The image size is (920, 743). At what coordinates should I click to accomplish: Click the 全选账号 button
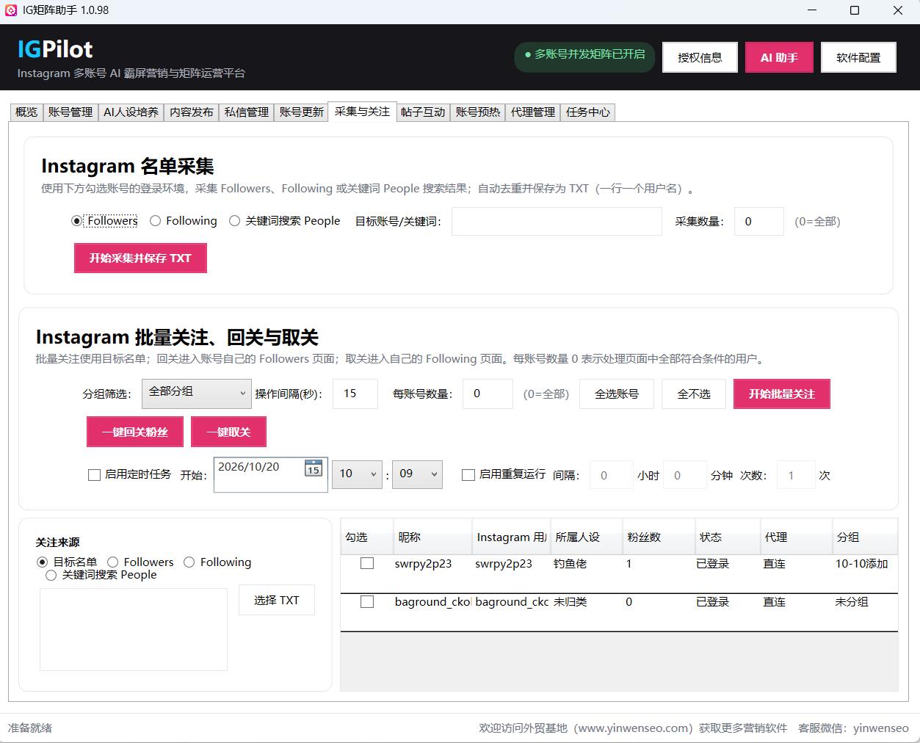(x=617, y=394)
